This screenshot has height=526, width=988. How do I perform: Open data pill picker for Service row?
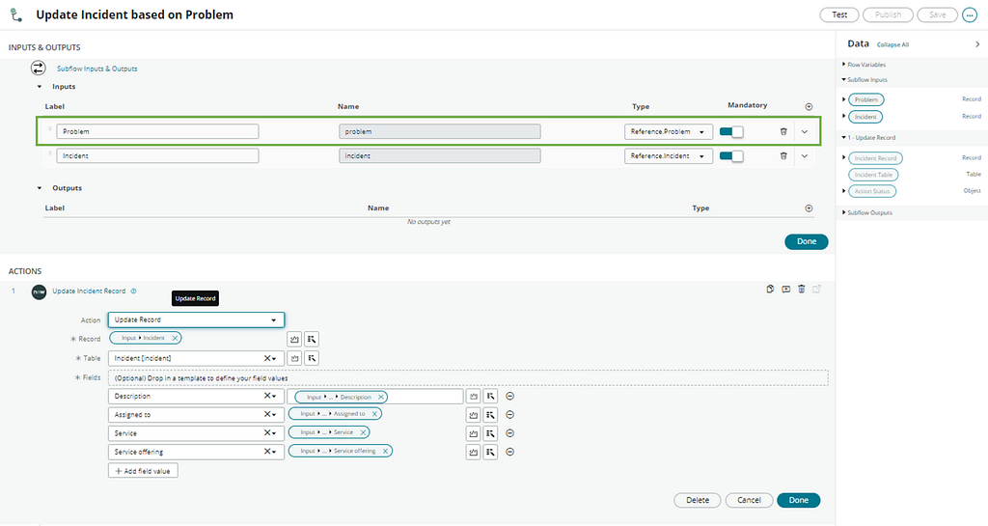490,433
